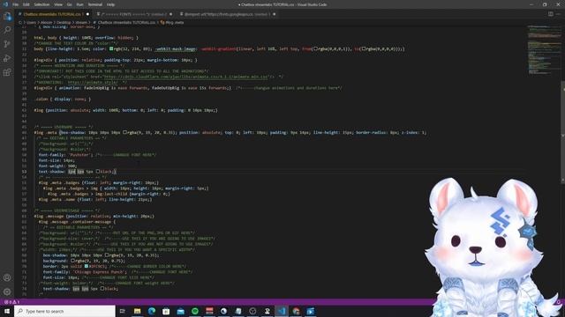Click the Windows search box
The width and height of the screenshot is (565, 317).
pyautogui.click(x=64, y=311)
